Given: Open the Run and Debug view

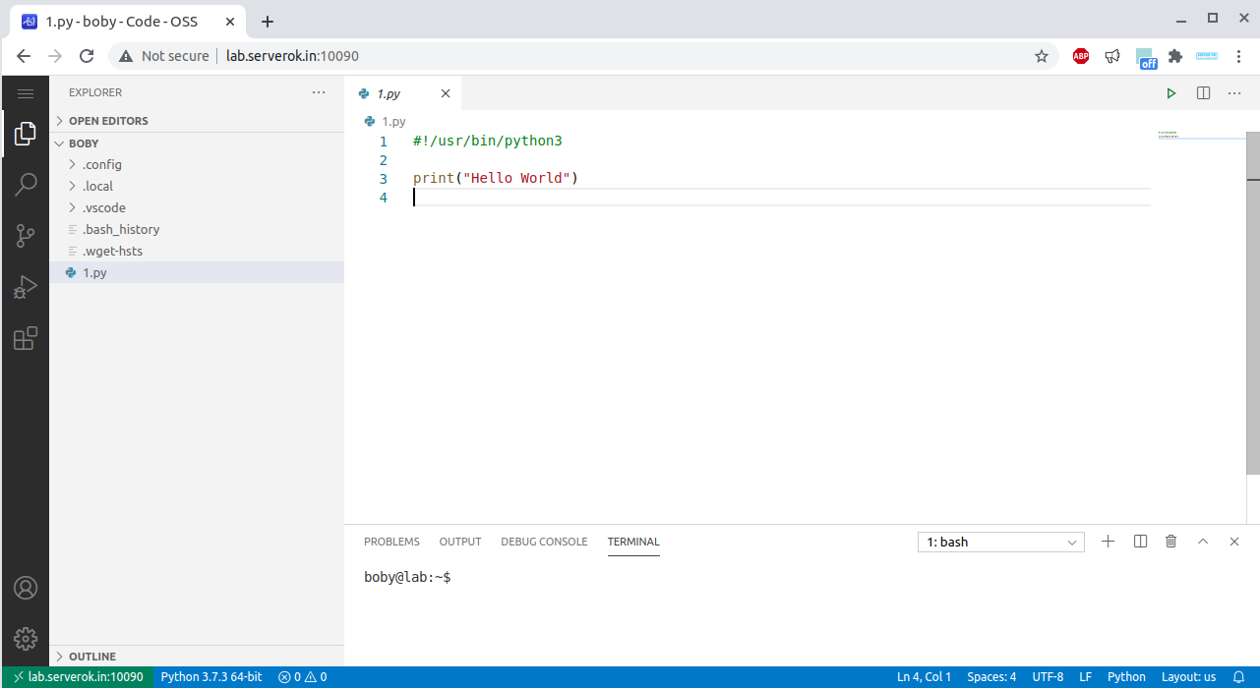Looking at the screenshot, I should tap(26, 286).
